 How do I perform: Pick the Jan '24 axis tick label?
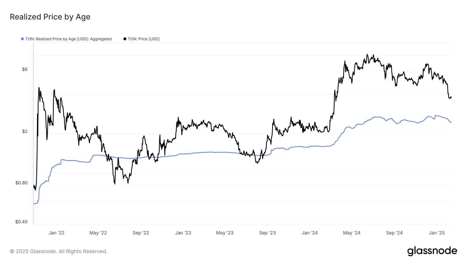tap(310, 233)
